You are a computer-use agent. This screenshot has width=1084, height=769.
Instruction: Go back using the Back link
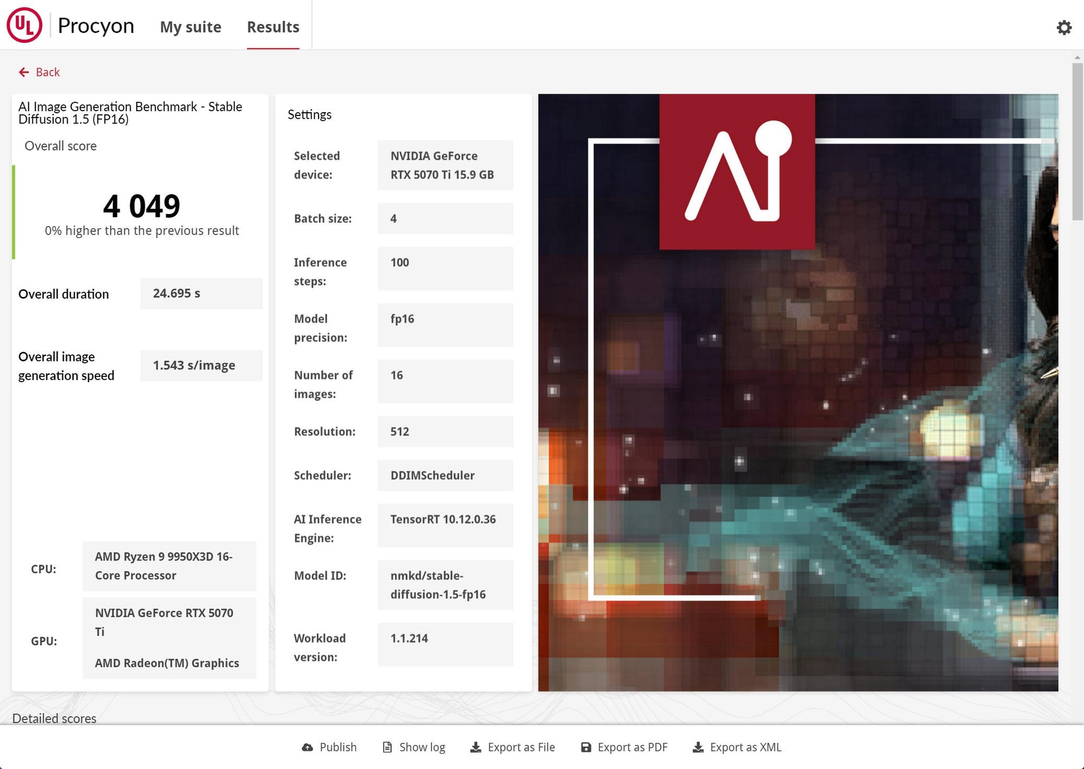point(48,72)
